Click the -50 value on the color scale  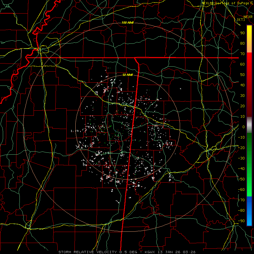coord(241,179)
